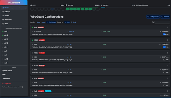Viewport: 171px width, 98px height.
Task: Click the edit tag on Aa1
Action: pyautogui.click(x=48, y=91)
